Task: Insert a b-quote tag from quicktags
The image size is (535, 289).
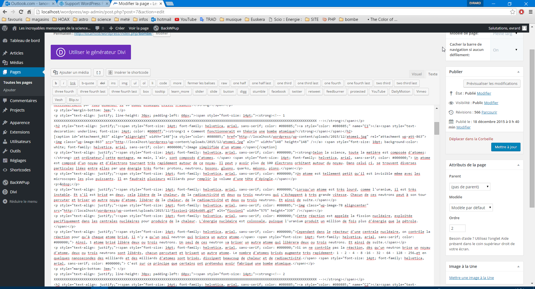Action: coord(88,83)
